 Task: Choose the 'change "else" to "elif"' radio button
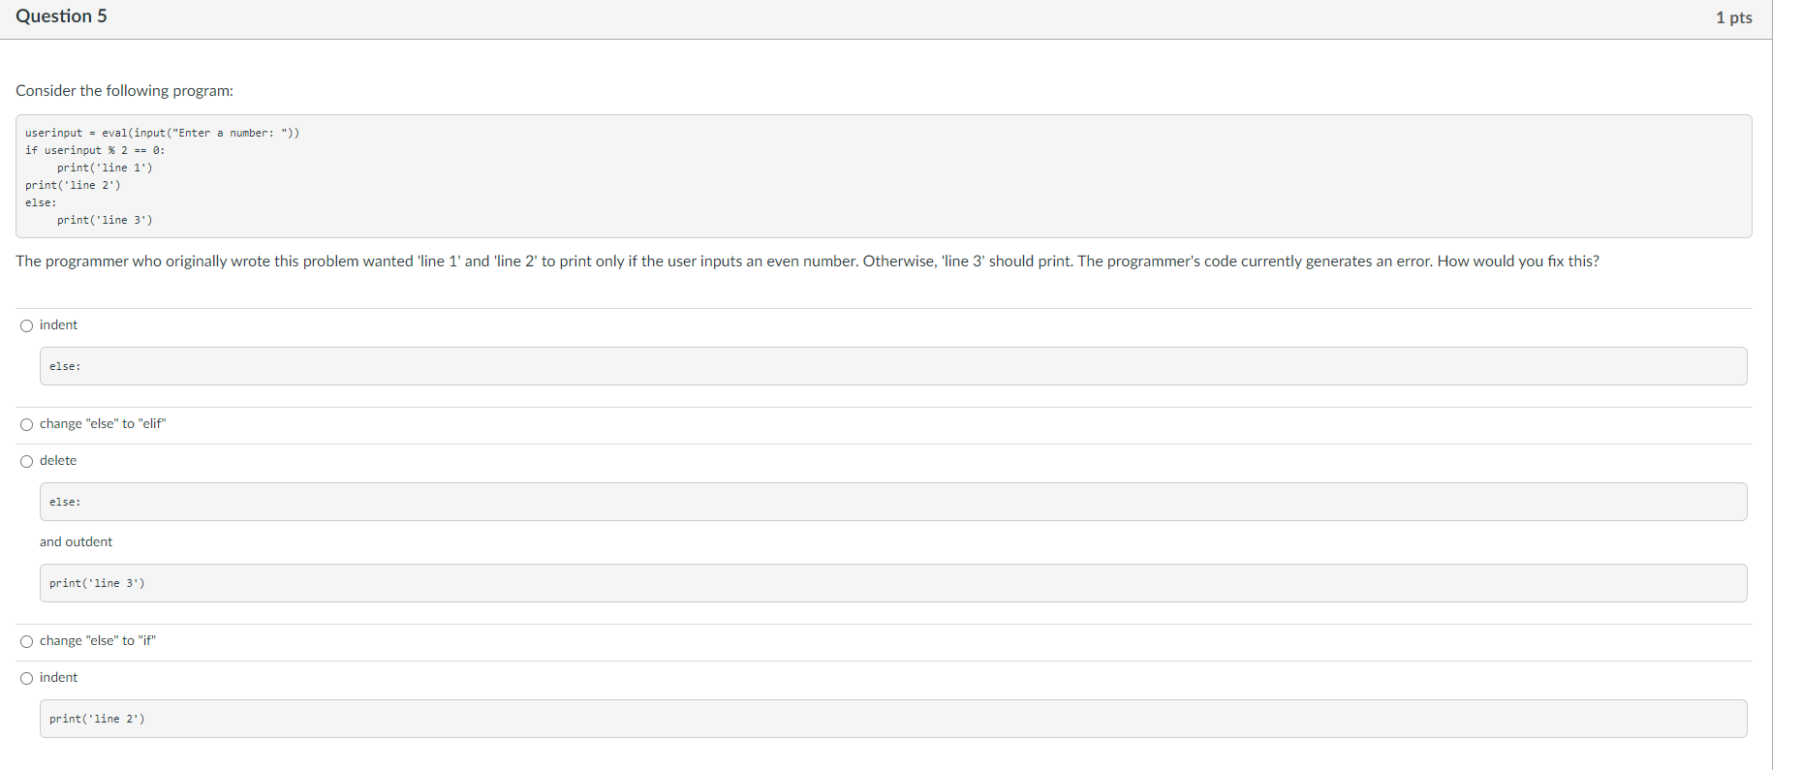coord(27,424)
